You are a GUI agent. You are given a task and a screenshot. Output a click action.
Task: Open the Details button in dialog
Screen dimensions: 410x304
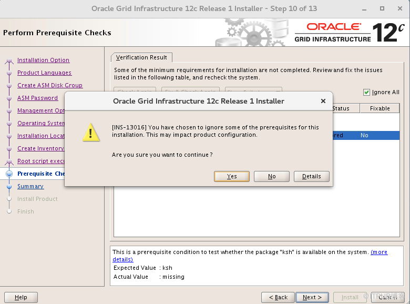coord(311,176)
